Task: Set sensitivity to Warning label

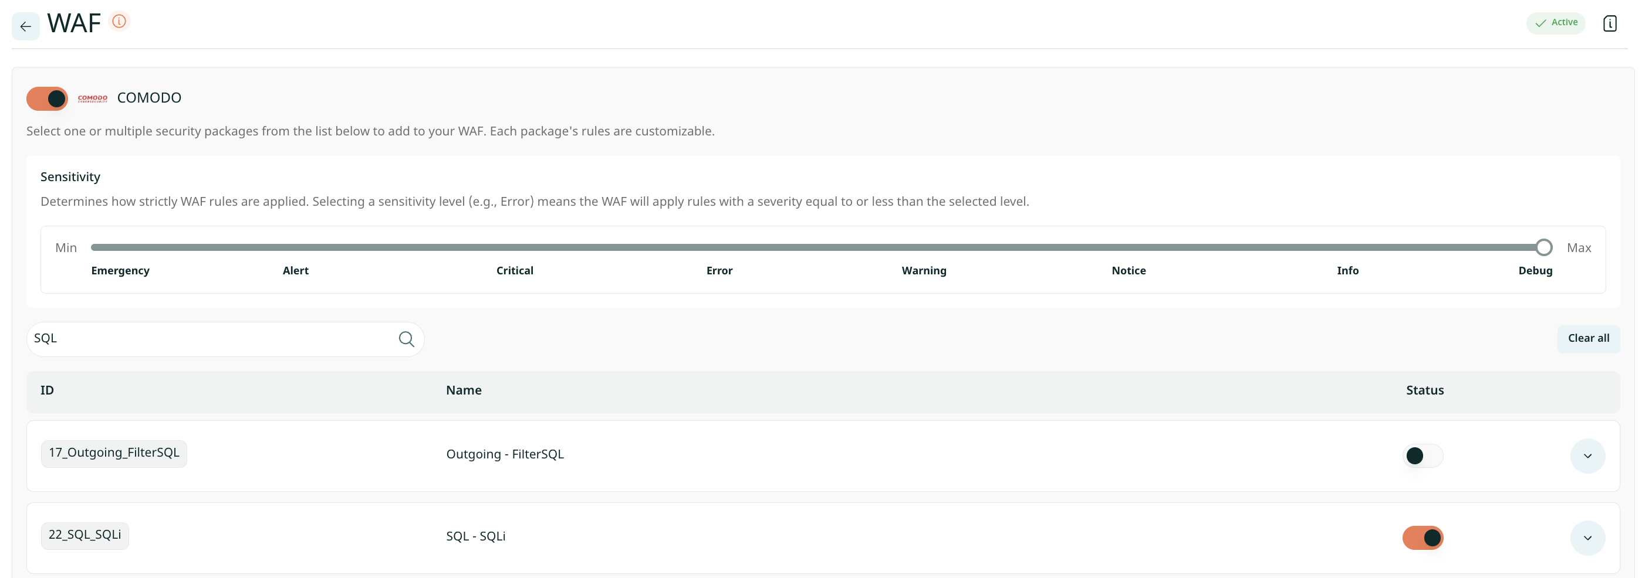Action: point(924,271)
